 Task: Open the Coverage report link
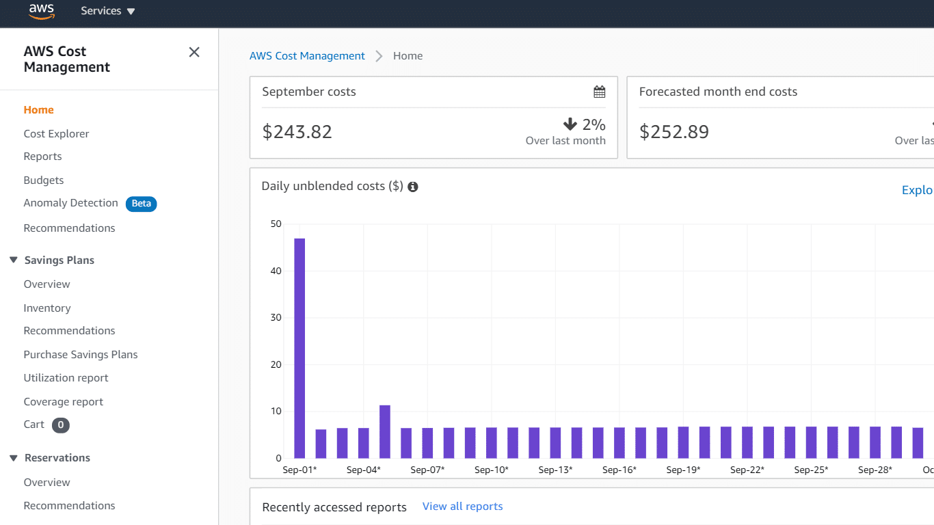(x=64, y=402)
